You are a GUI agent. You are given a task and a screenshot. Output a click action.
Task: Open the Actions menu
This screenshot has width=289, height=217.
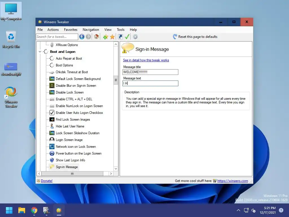[x=53, y=29]
